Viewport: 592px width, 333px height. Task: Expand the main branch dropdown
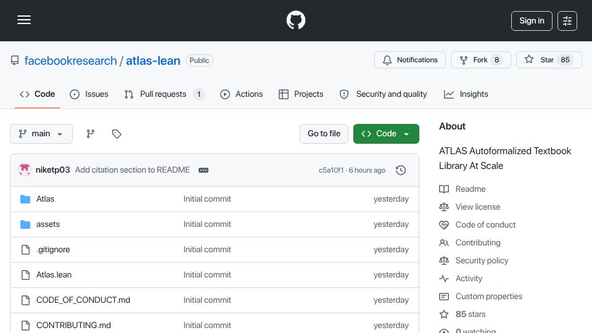(x=41, y=134)
